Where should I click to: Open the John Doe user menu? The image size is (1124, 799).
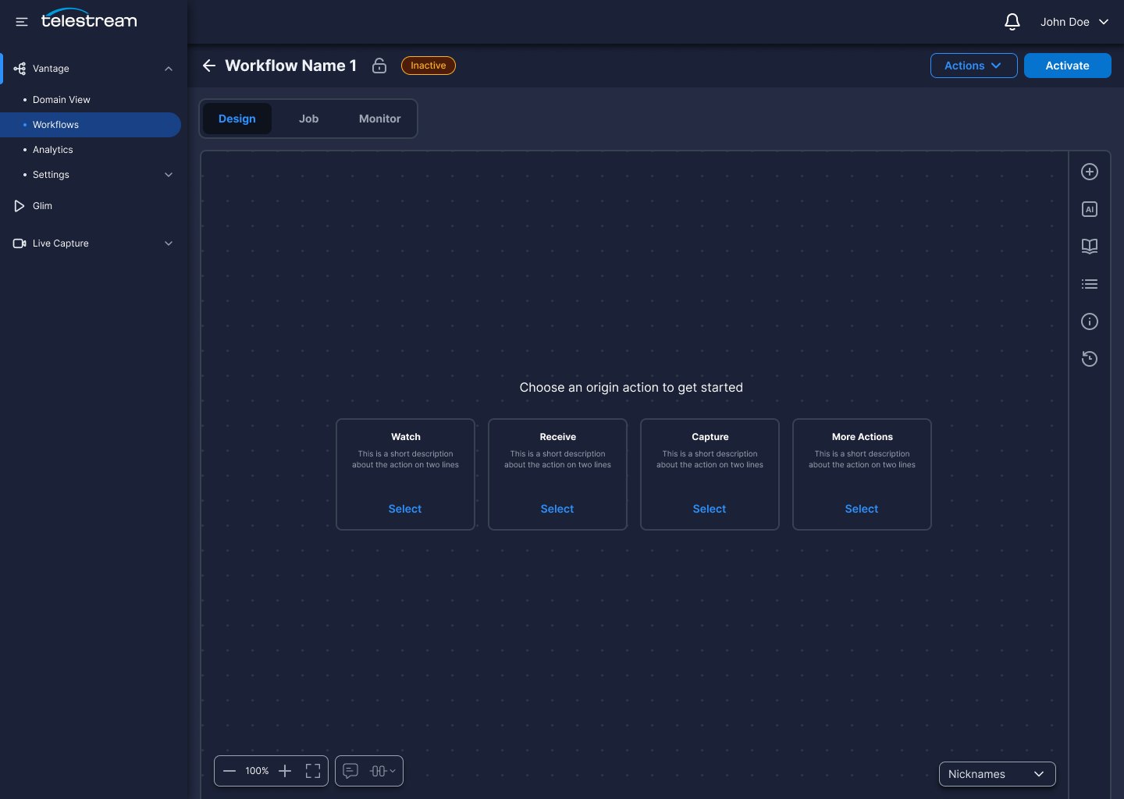coord(1075,22)
